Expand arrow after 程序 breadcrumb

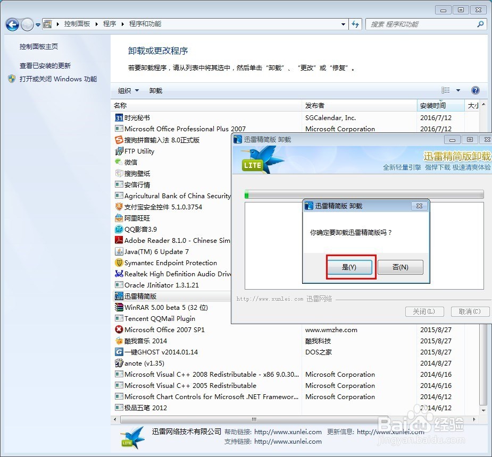tap(123, 24)
